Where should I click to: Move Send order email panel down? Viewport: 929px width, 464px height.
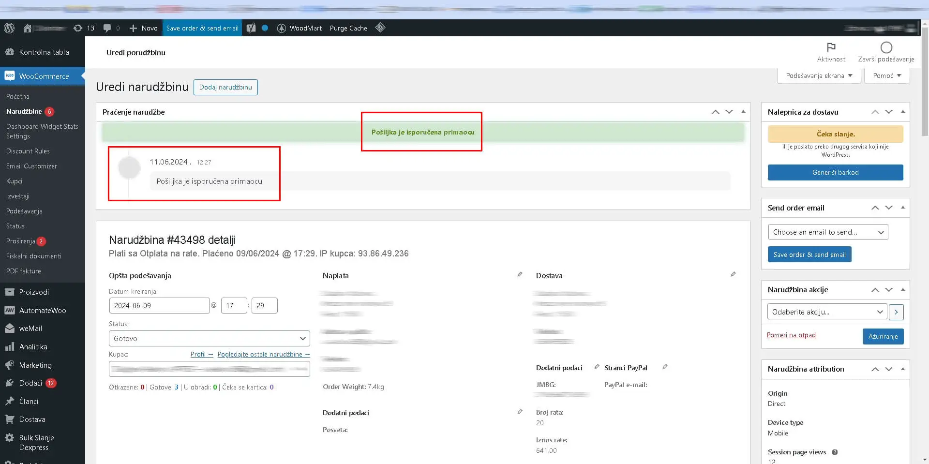(x=889, y=208)
